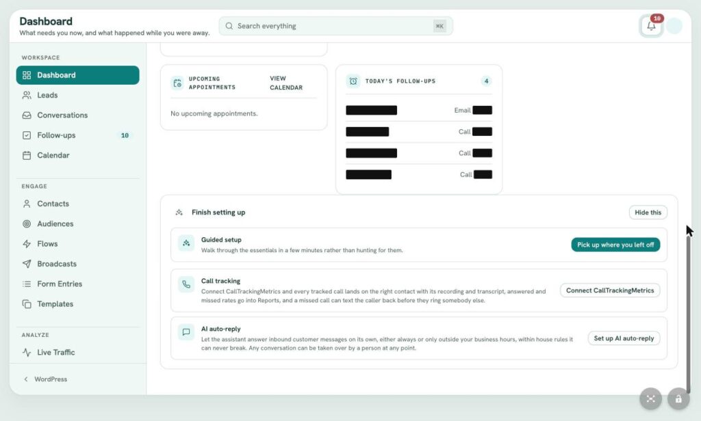Select Calendar in the sidebar
This screenshot has height=421, width=701.
click(x=78, y=155)
